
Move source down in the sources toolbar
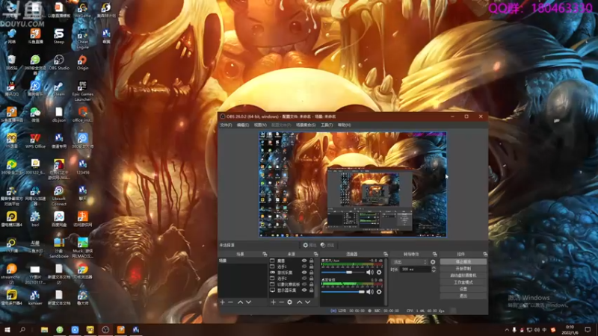[308, 302]
